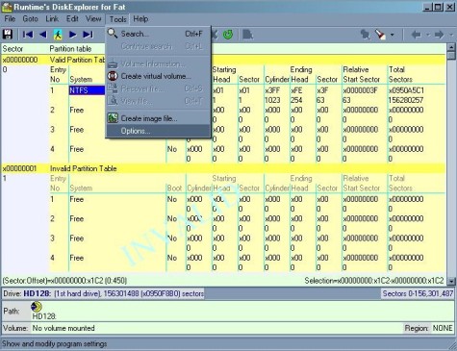Click the x0000003F relative start sector
The image size is (457, 351).
click(x=360, y=90)
